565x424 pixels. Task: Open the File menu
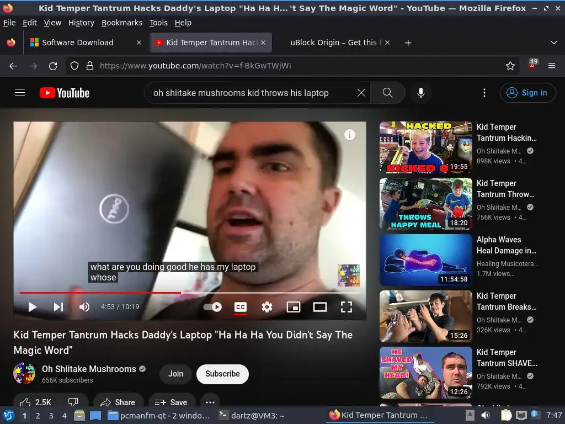pos(9,23)
